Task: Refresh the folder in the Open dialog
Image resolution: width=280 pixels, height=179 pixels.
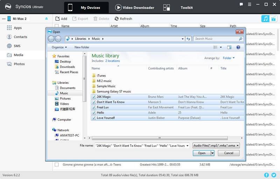Action: point(188,39)
